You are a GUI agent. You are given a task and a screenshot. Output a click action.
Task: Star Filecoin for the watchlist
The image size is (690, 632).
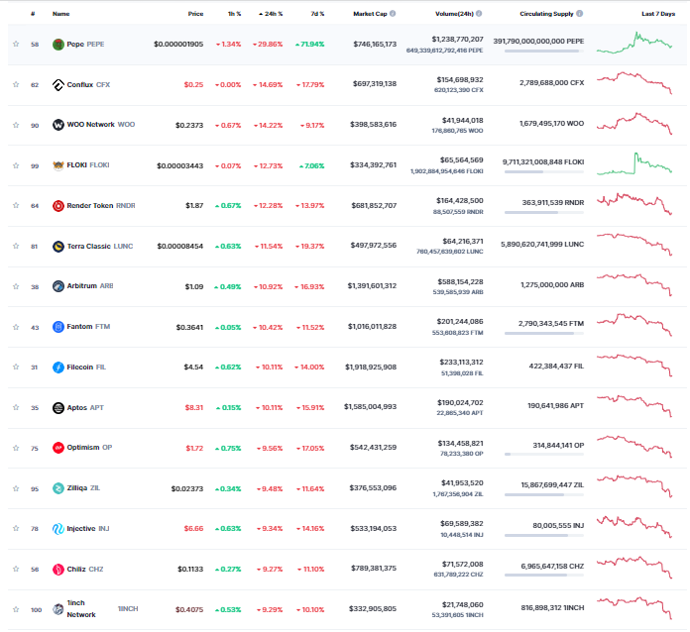(16, 367)
